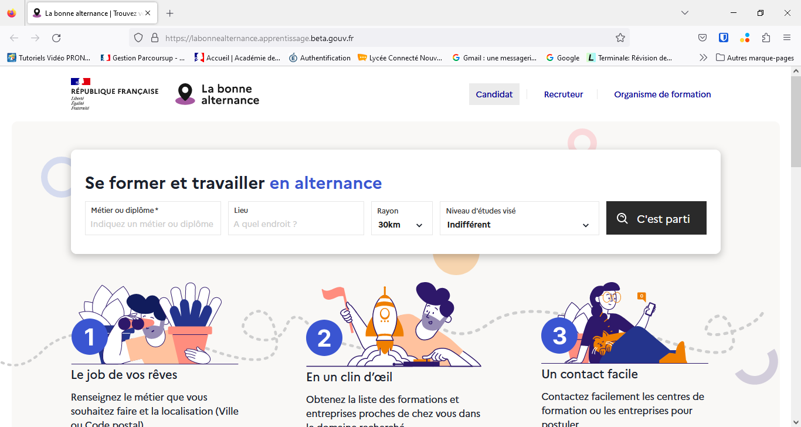Click the colorful dots extension icon
This screenshot has width=801, height=427.
[745, 38]
